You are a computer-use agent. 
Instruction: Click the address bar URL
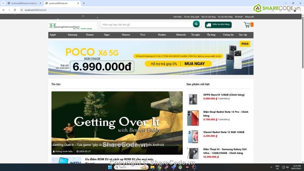(36, 10)
